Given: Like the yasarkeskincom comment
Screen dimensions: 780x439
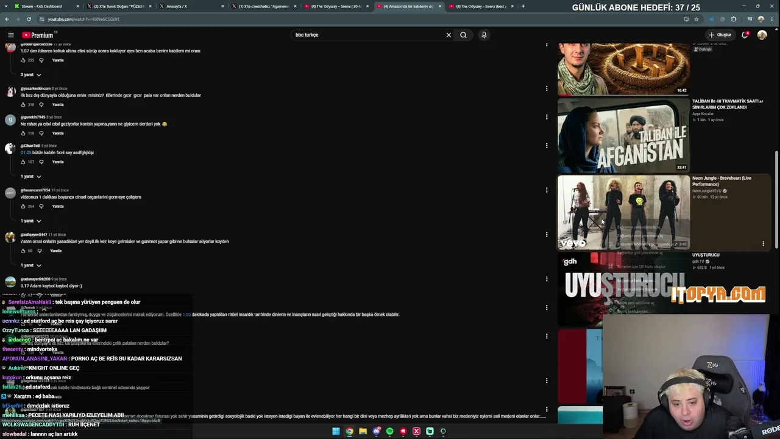Looking at the screenshot, I should (x=23, y=105).
